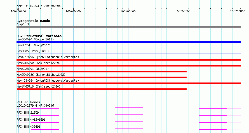Click the red nsv6025201 variant bar
The width and height of the screenshot is (249, 133).
102,72
